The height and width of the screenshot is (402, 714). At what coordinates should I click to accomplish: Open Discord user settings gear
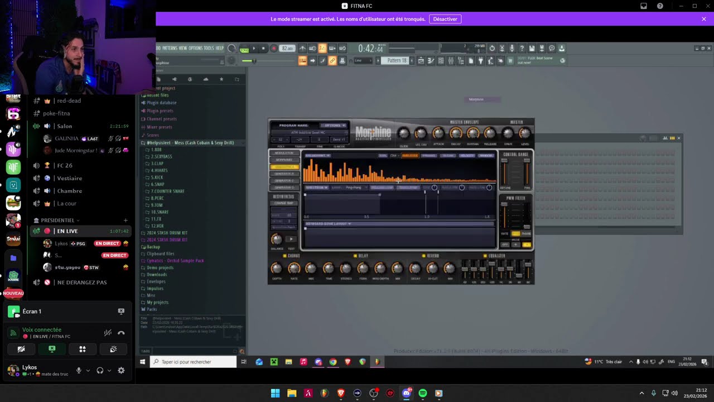pos(121,370)
